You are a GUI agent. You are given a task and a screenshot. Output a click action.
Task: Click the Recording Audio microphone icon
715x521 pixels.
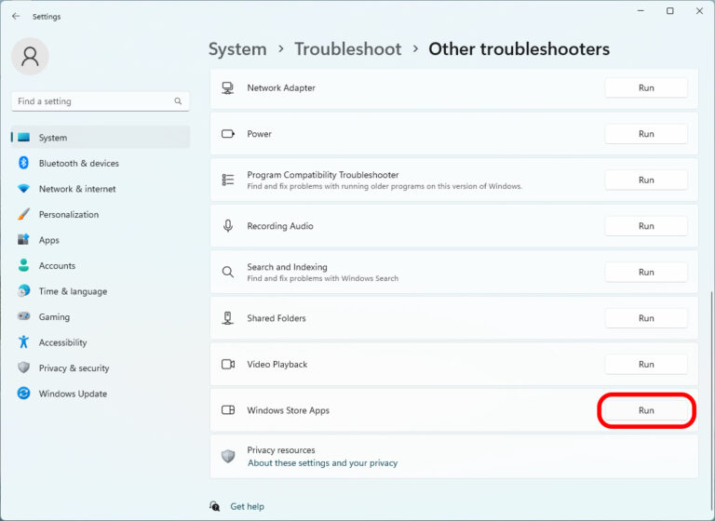(x=228, y=226)
